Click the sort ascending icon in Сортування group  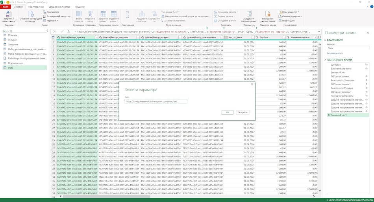[x=128, y=12]
